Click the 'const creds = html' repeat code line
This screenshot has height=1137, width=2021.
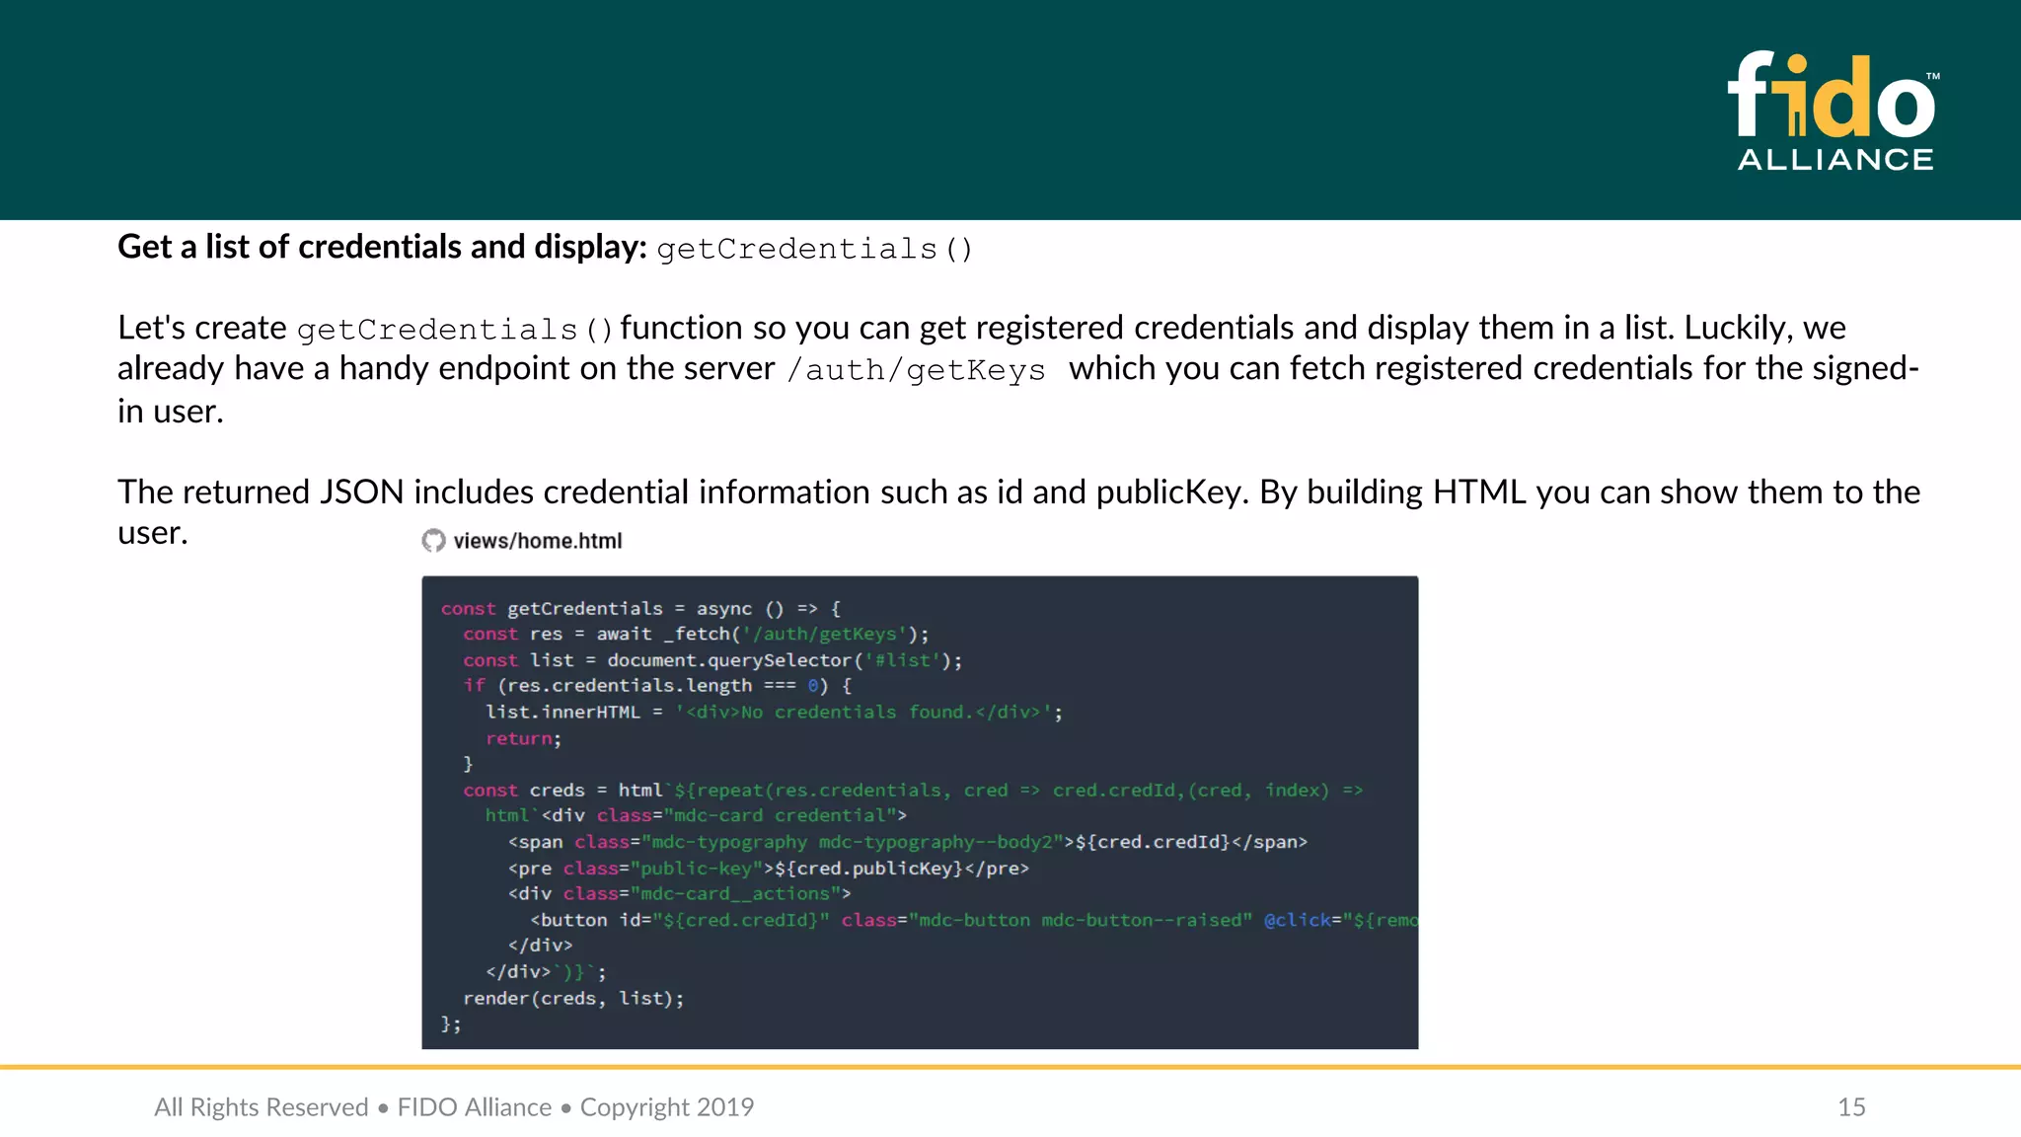coord(913,791)
